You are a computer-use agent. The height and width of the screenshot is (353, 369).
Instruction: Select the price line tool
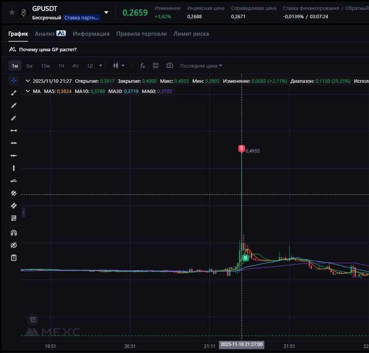point(14,181)
